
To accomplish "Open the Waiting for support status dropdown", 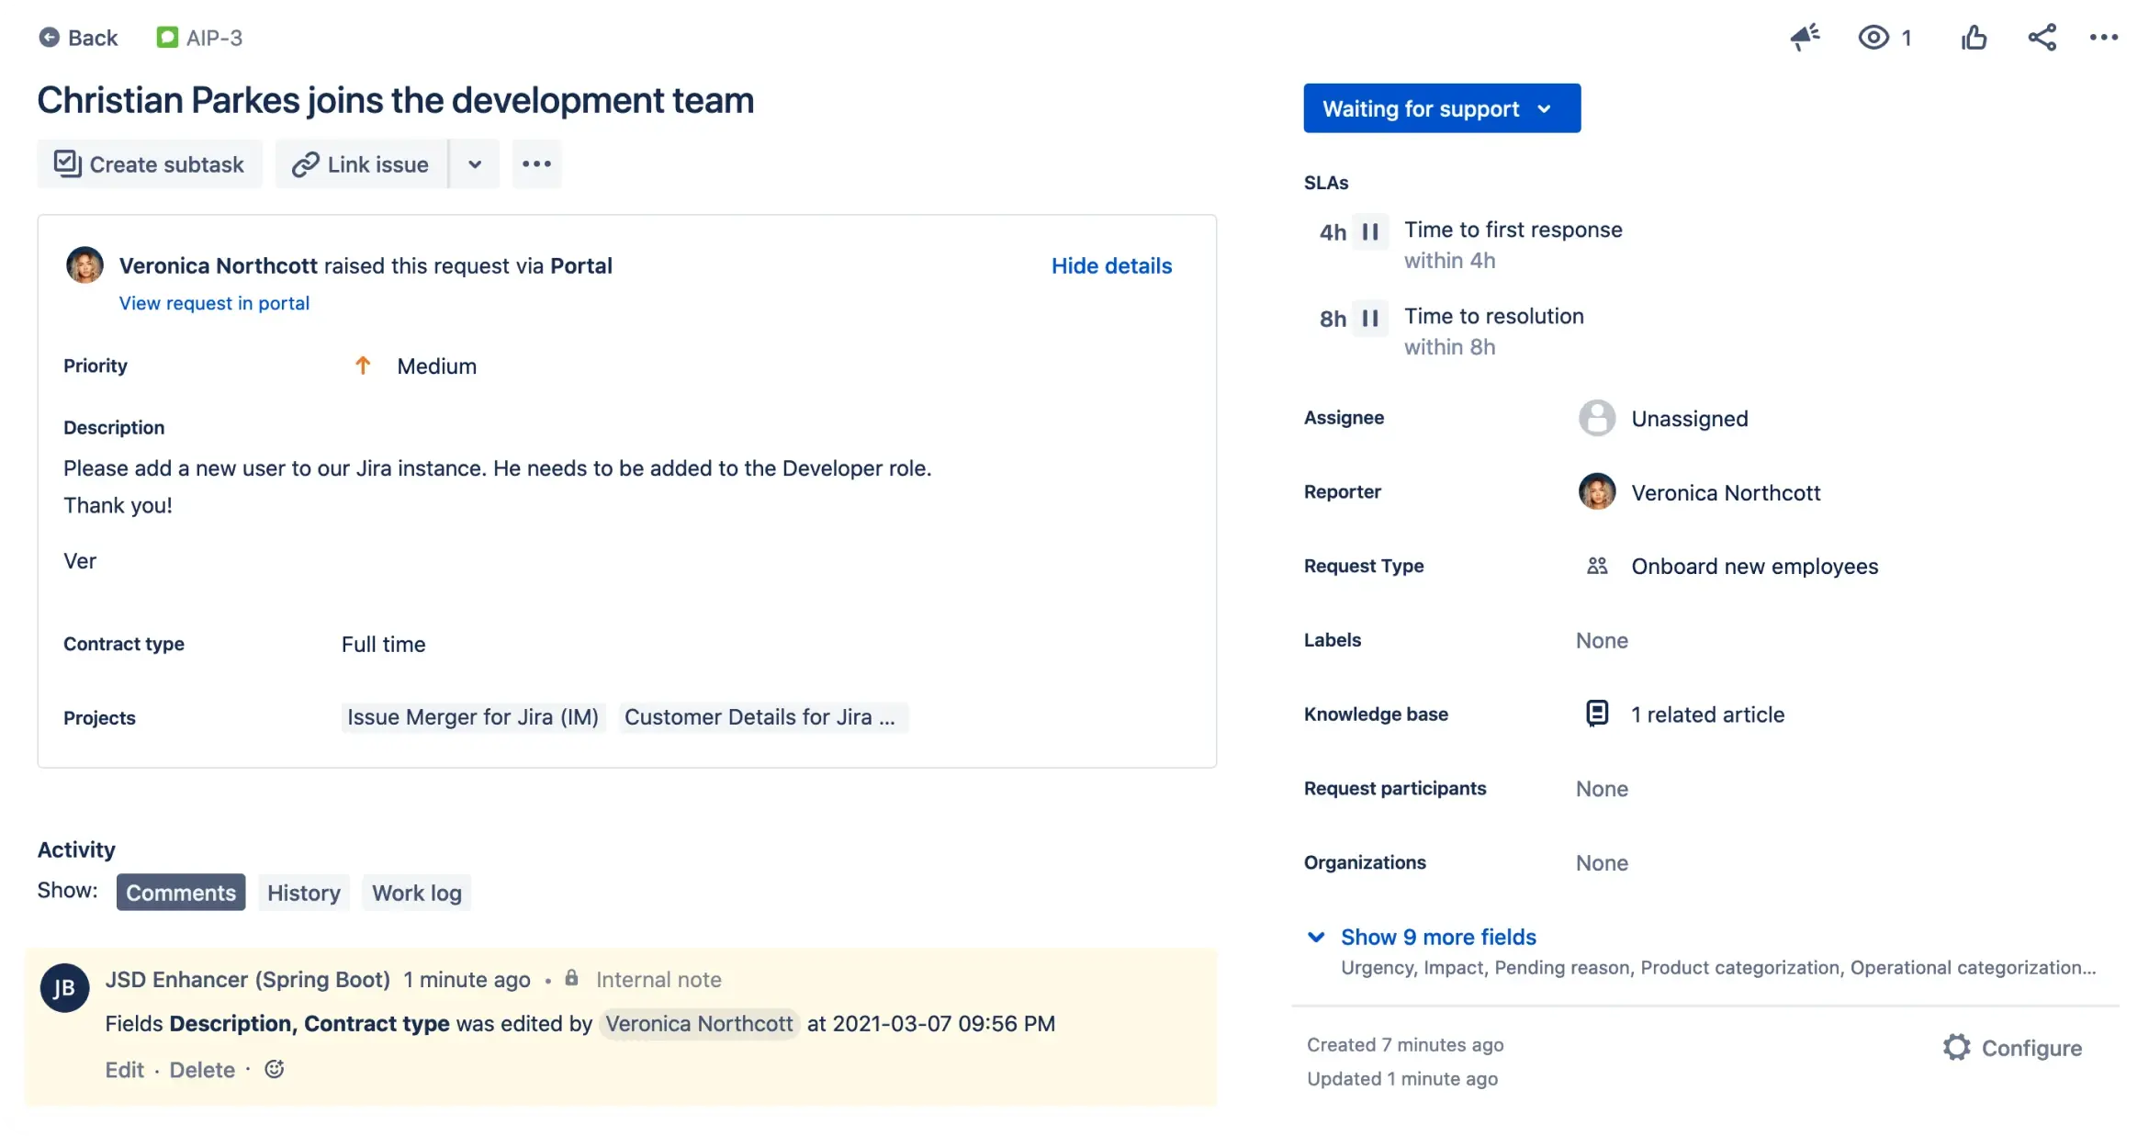I will point(1441,108).
